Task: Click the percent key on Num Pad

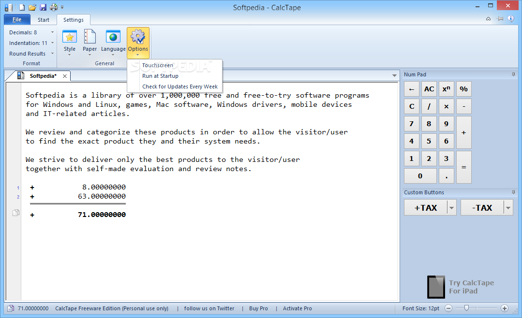Action: pos(464,89)
